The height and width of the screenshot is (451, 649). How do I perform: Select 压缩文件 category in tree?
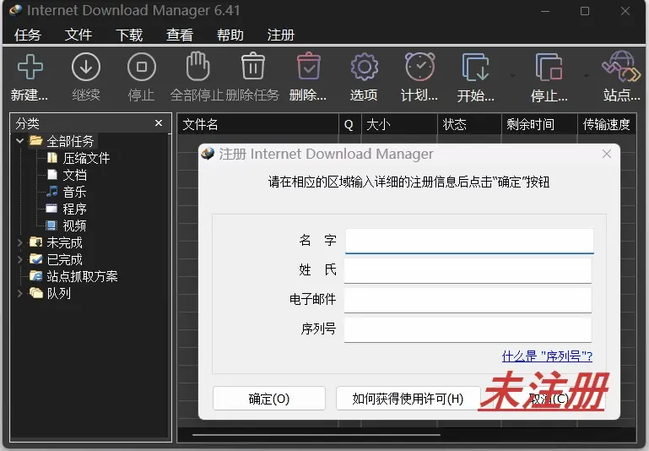tap(86, 158)
